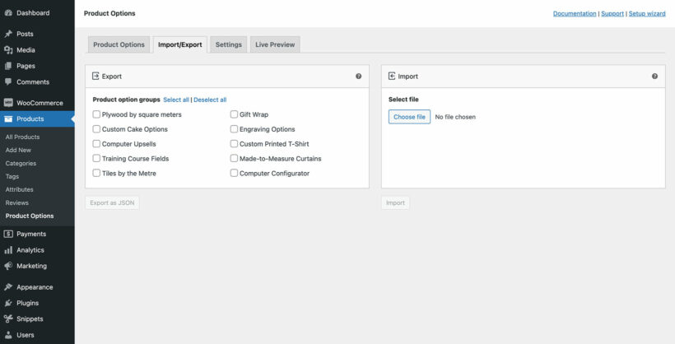
Task: Click the Media library icon
Action: click(7, 50)
